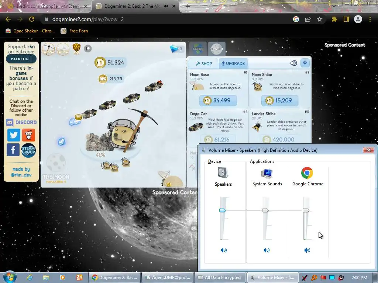Click the gray Patreon badge icon in game
This screenshot has height=283, width=378.
pyautogui.click(x=88, y=49)
